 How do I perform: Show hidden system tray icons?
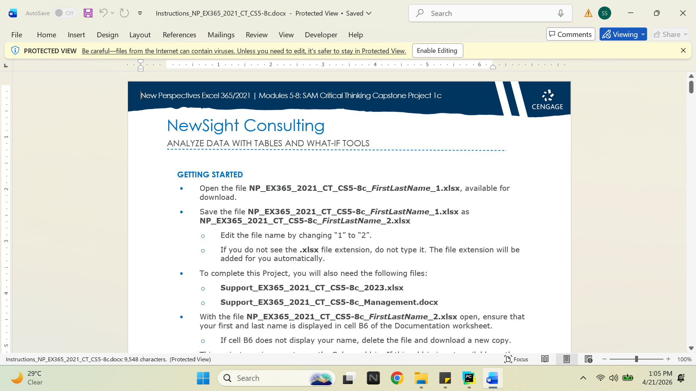583,378
